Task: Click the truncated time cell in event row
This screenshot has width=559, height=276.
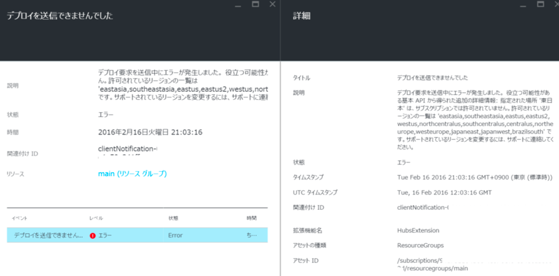Action: pyautogui.click(x=252, y=235)
